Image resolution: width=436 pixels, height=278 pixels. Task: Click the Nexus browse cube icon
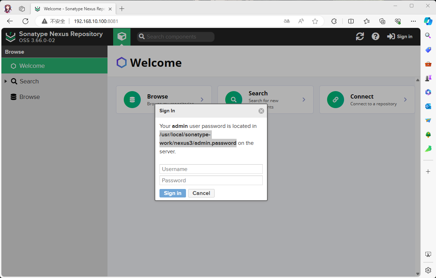(x=122, y=37)
